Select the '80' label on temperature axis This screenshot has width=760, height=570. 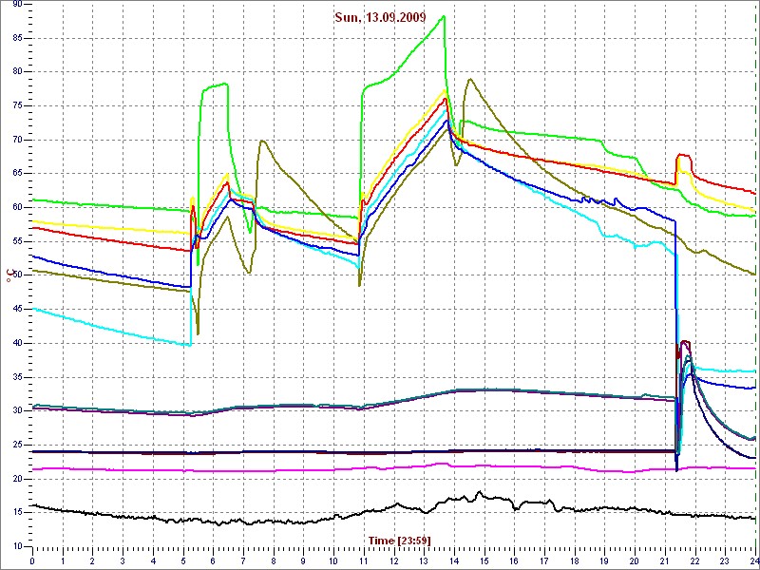[x=16, y=72]
